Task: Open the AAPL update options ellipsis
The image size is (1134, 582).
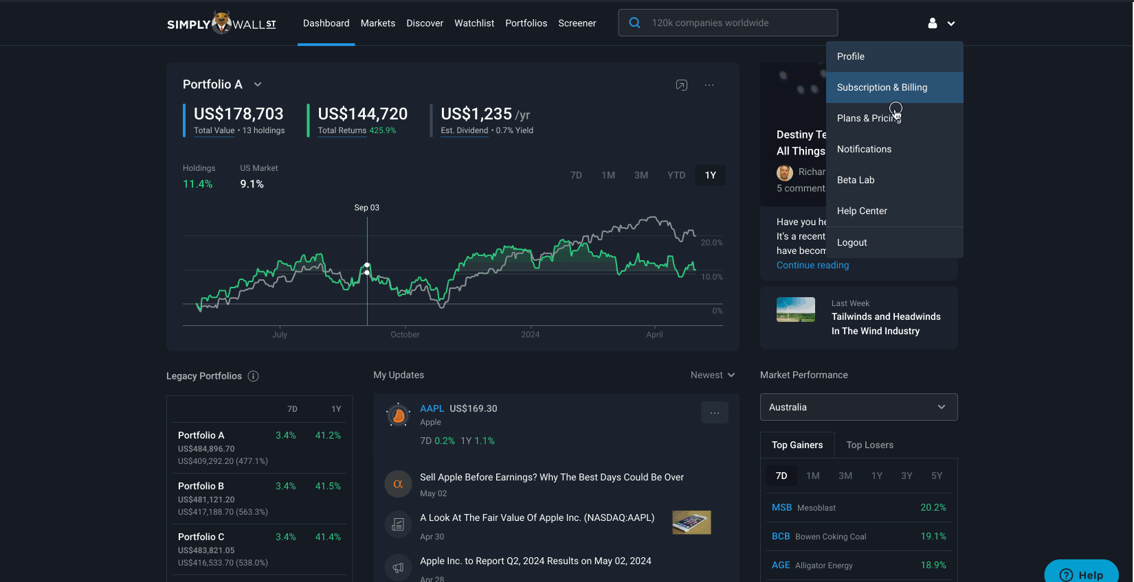Action: click(715, 412)
